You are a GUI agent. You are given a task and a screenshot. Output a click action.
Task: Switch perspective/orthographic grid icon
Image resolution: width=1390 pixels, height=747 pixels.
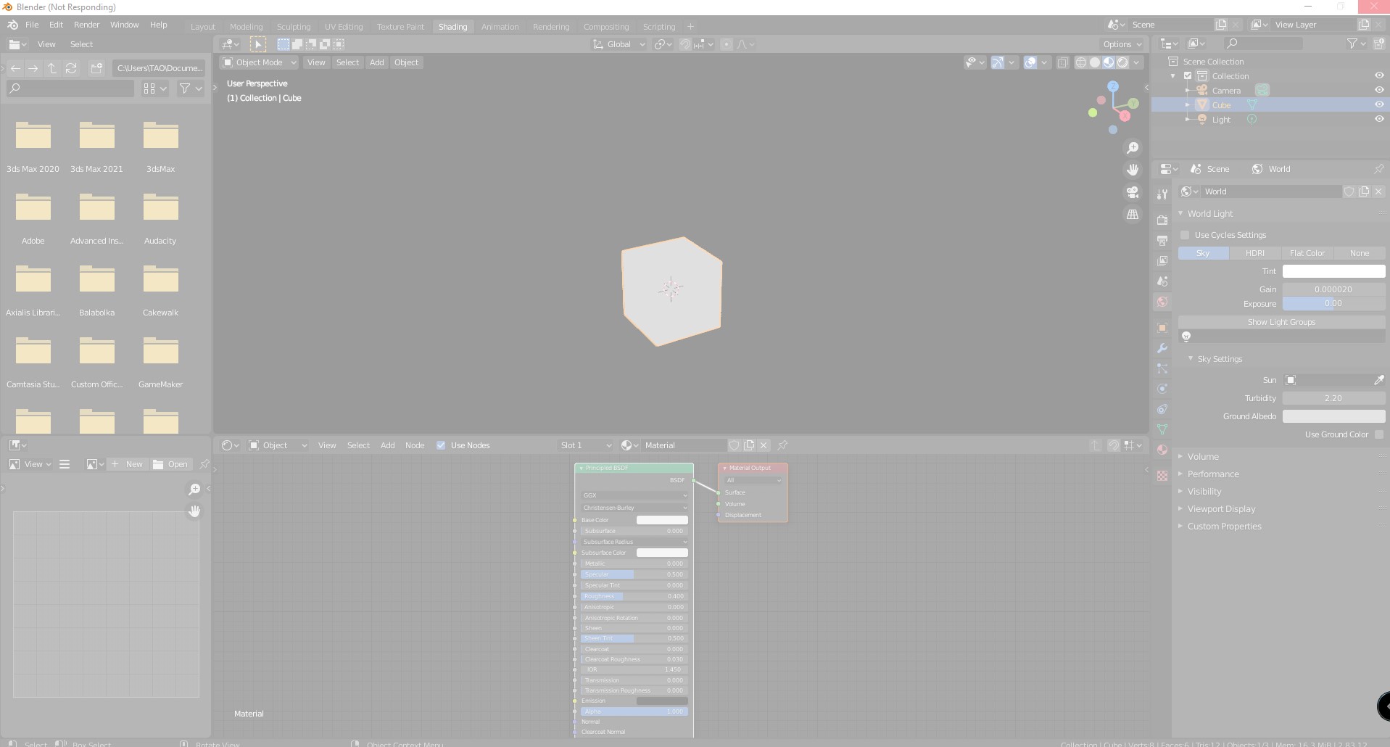click(x=1132, y=215)
